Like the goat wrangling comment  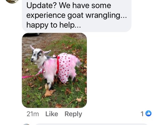pos(52,114)
